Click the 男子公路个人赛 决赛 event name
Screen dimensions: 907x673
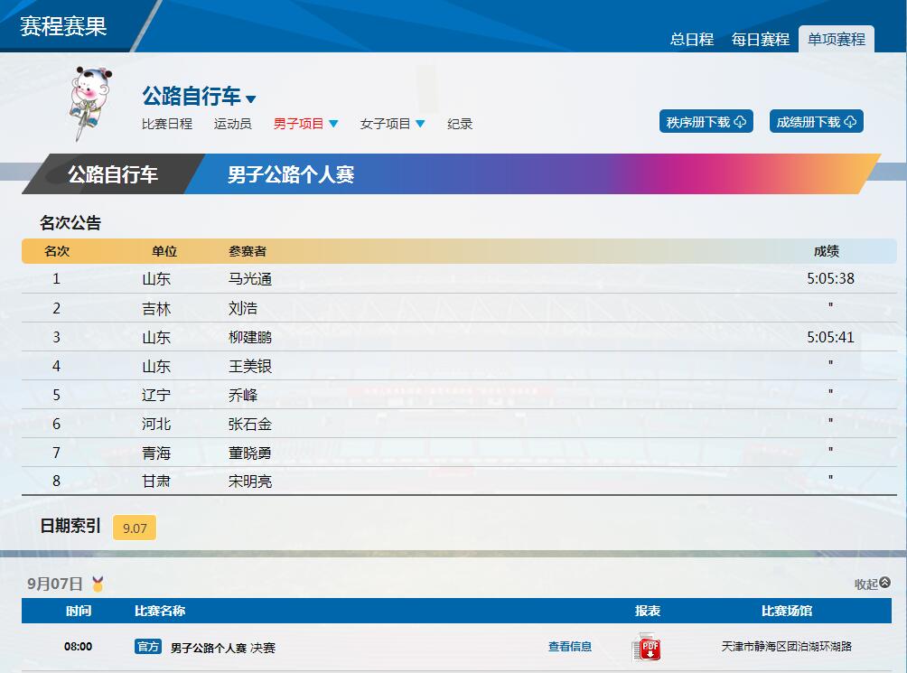coord(223,648)
